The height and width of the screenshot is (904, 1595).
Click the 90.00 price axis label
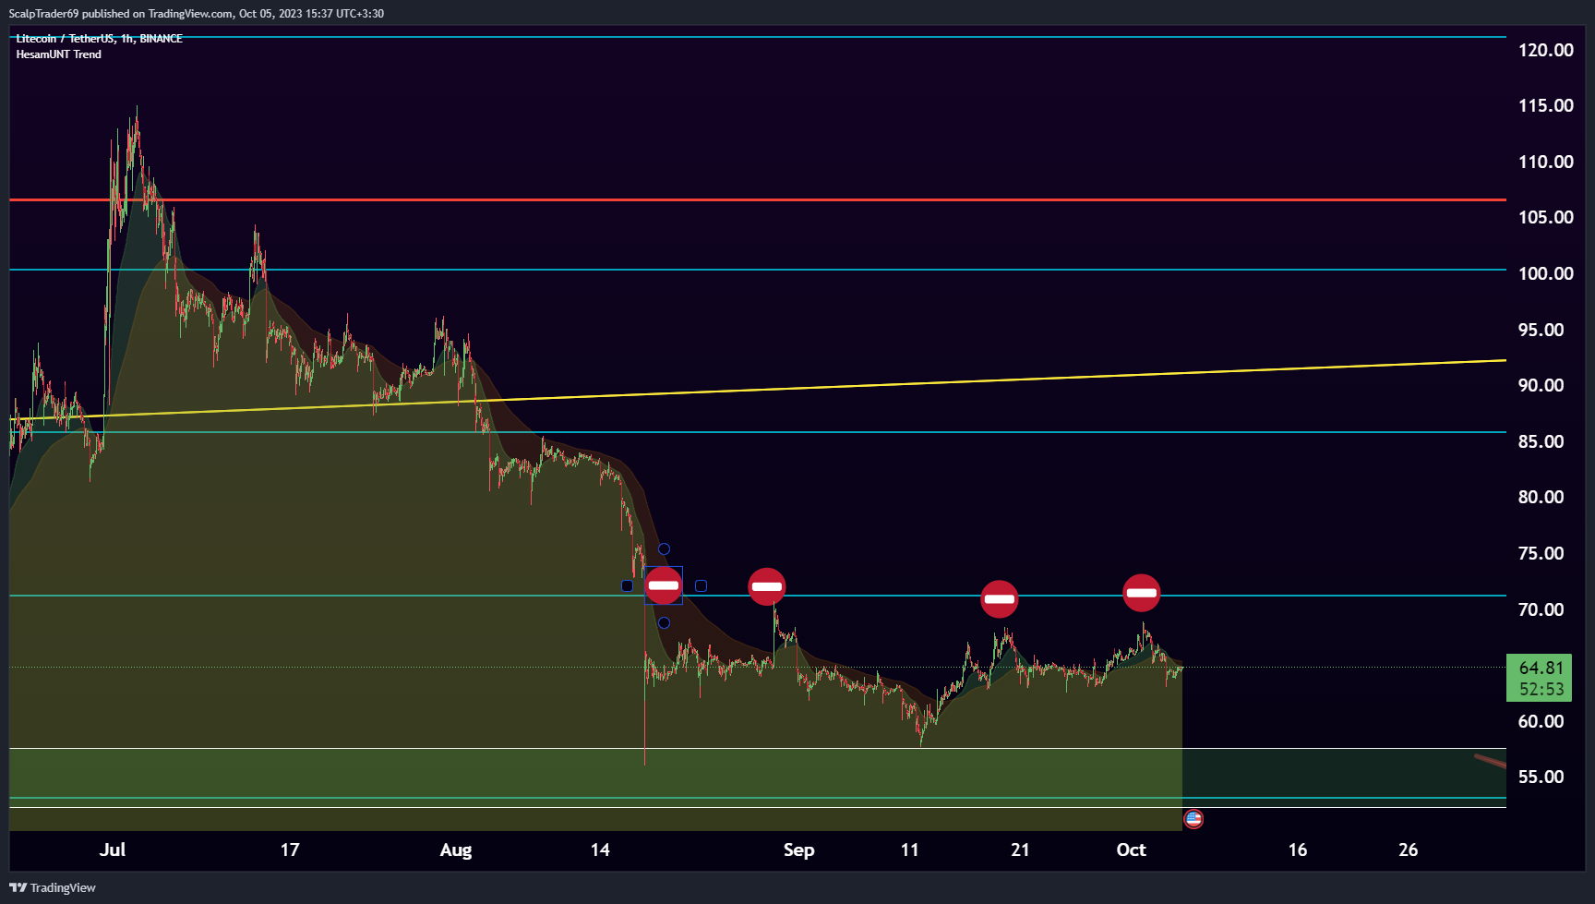[1541, 385]
